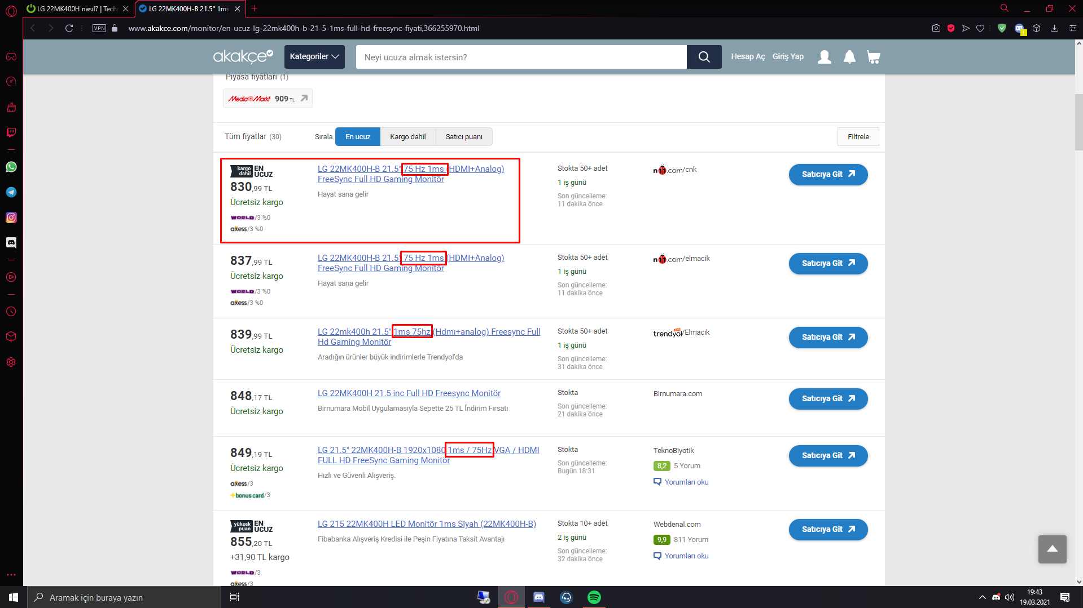Open Spotify from the taskbar
This screenshot has height=608, width=1083.
[x=594, y=597]
